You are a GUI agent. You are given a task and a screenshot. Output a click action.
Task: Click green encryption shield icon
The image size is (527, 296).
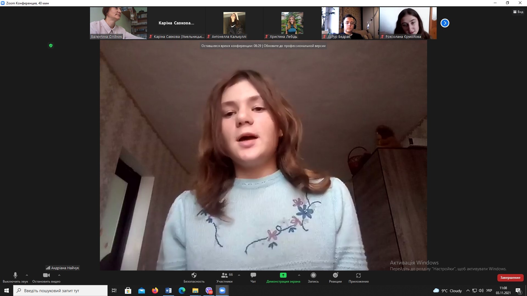51,46
